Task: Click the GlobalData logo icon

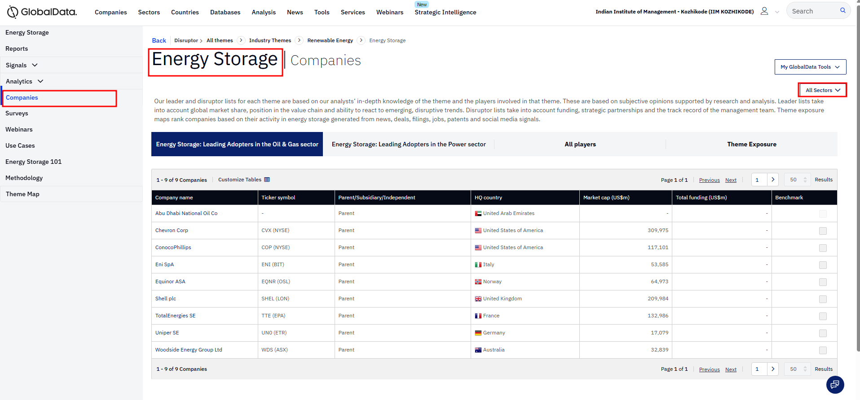Action: click(x=13, y=12)
